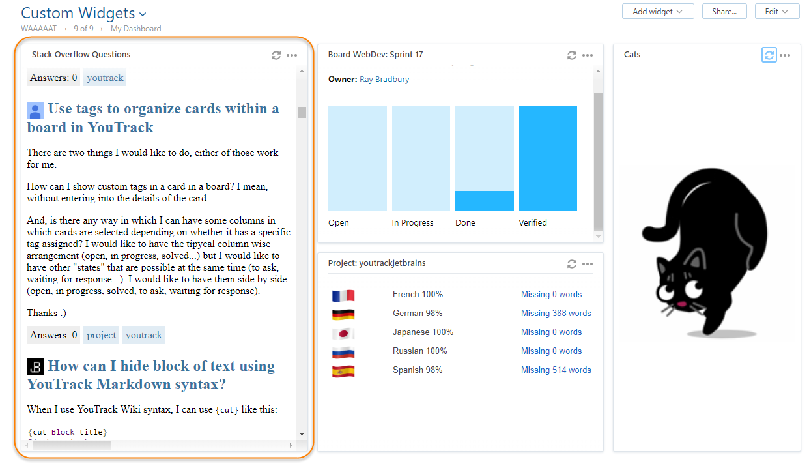This screenshot has height=468, width=809.
Task: Click Stack Overflow widget horizontal scroll right arrow
Action: coord(291,445)
